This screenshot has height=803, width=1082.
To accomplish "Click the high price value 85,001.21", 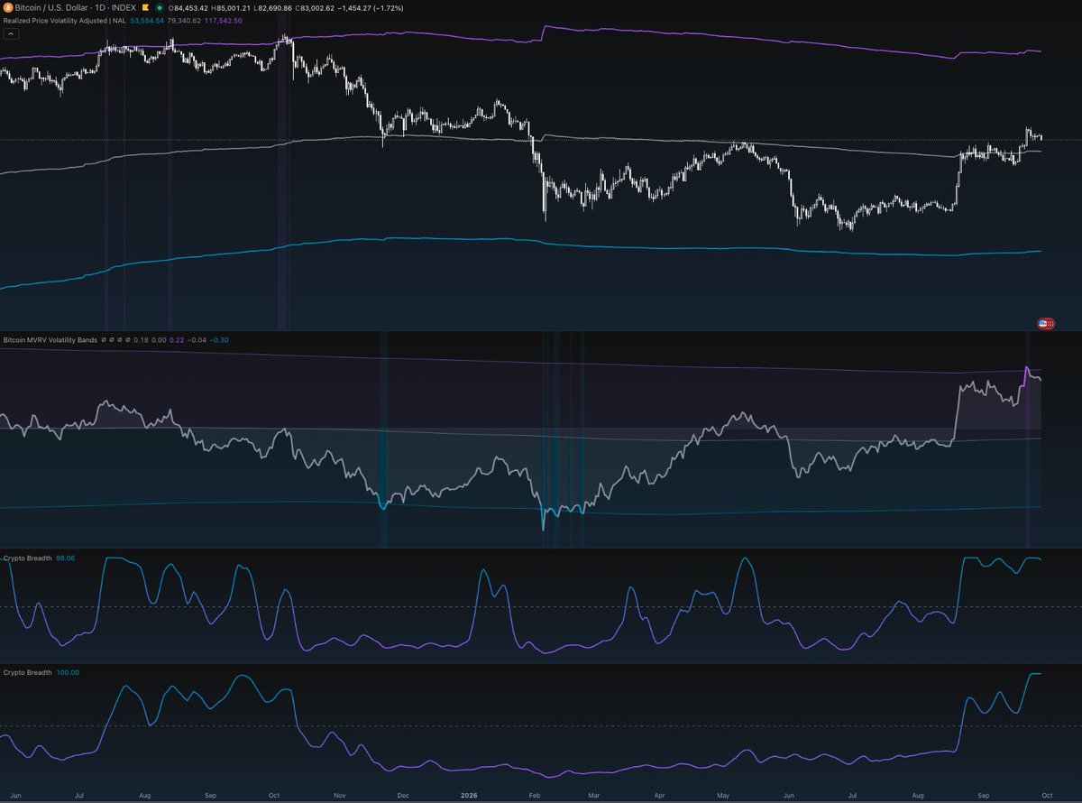I will [232, 7].
